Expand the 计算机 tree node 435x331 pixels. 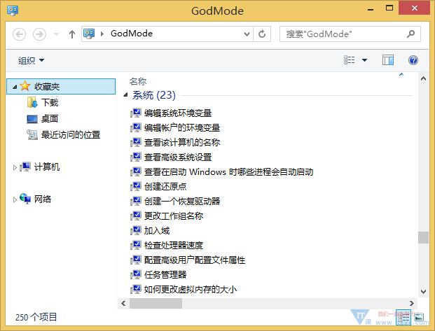point(15,167)
